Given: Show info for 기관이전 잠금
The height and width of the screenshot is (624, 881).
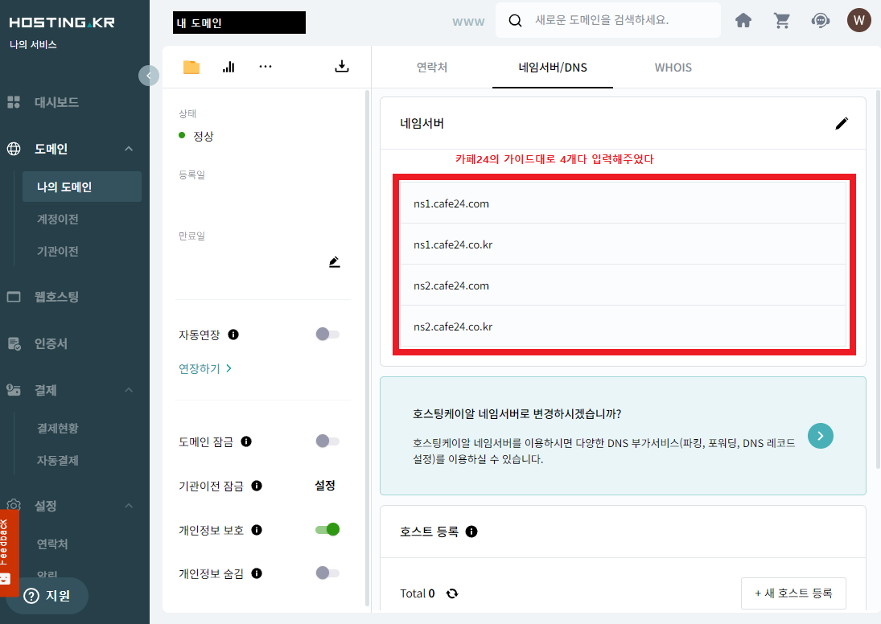Looking at the screenshot, I should [257, 486].
